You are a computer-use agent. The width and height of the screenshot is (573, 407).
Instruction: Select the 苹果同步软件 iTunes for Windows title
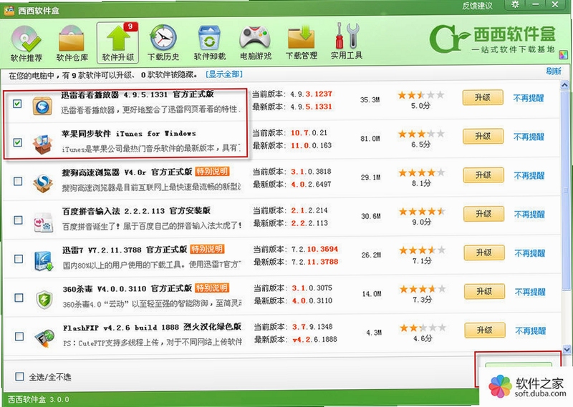point(129,134)
